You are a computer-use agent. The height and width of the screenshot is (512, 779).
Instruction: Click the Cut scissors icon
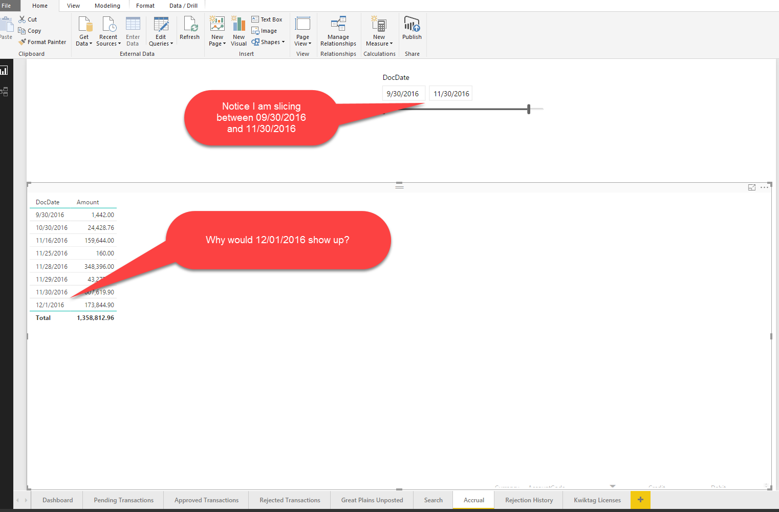22,19
